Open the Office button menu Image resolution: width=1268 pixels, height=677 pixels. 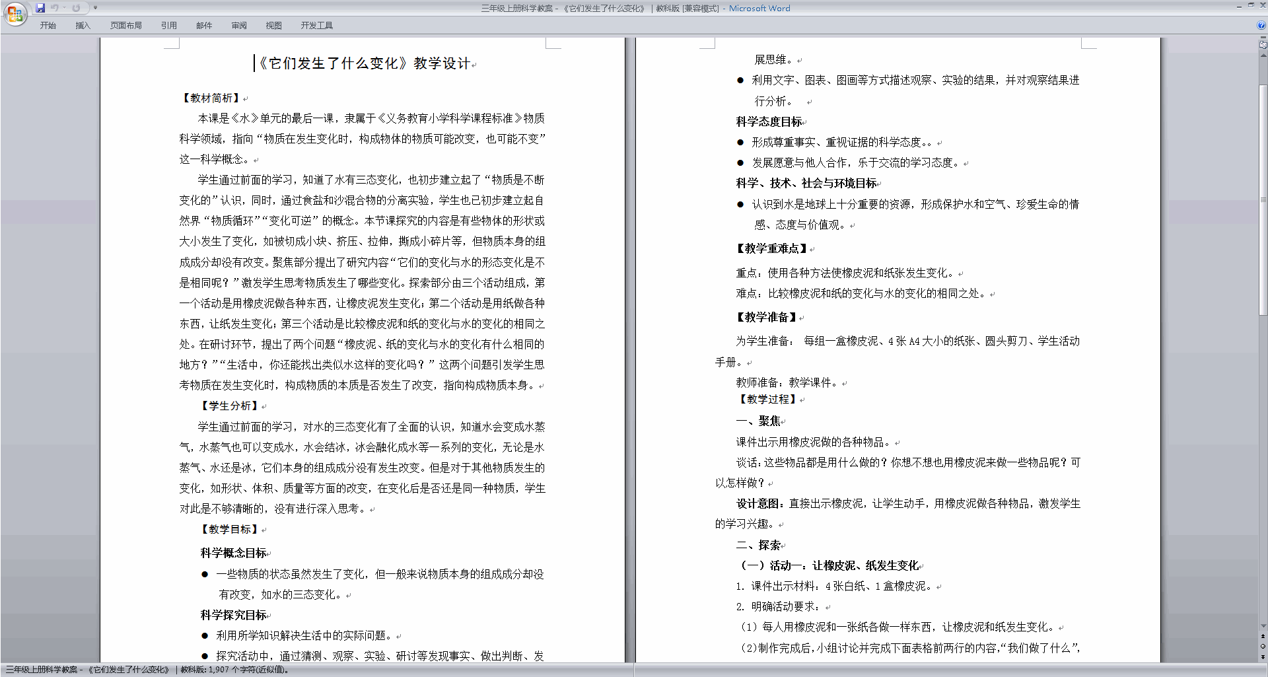[15, 14]
